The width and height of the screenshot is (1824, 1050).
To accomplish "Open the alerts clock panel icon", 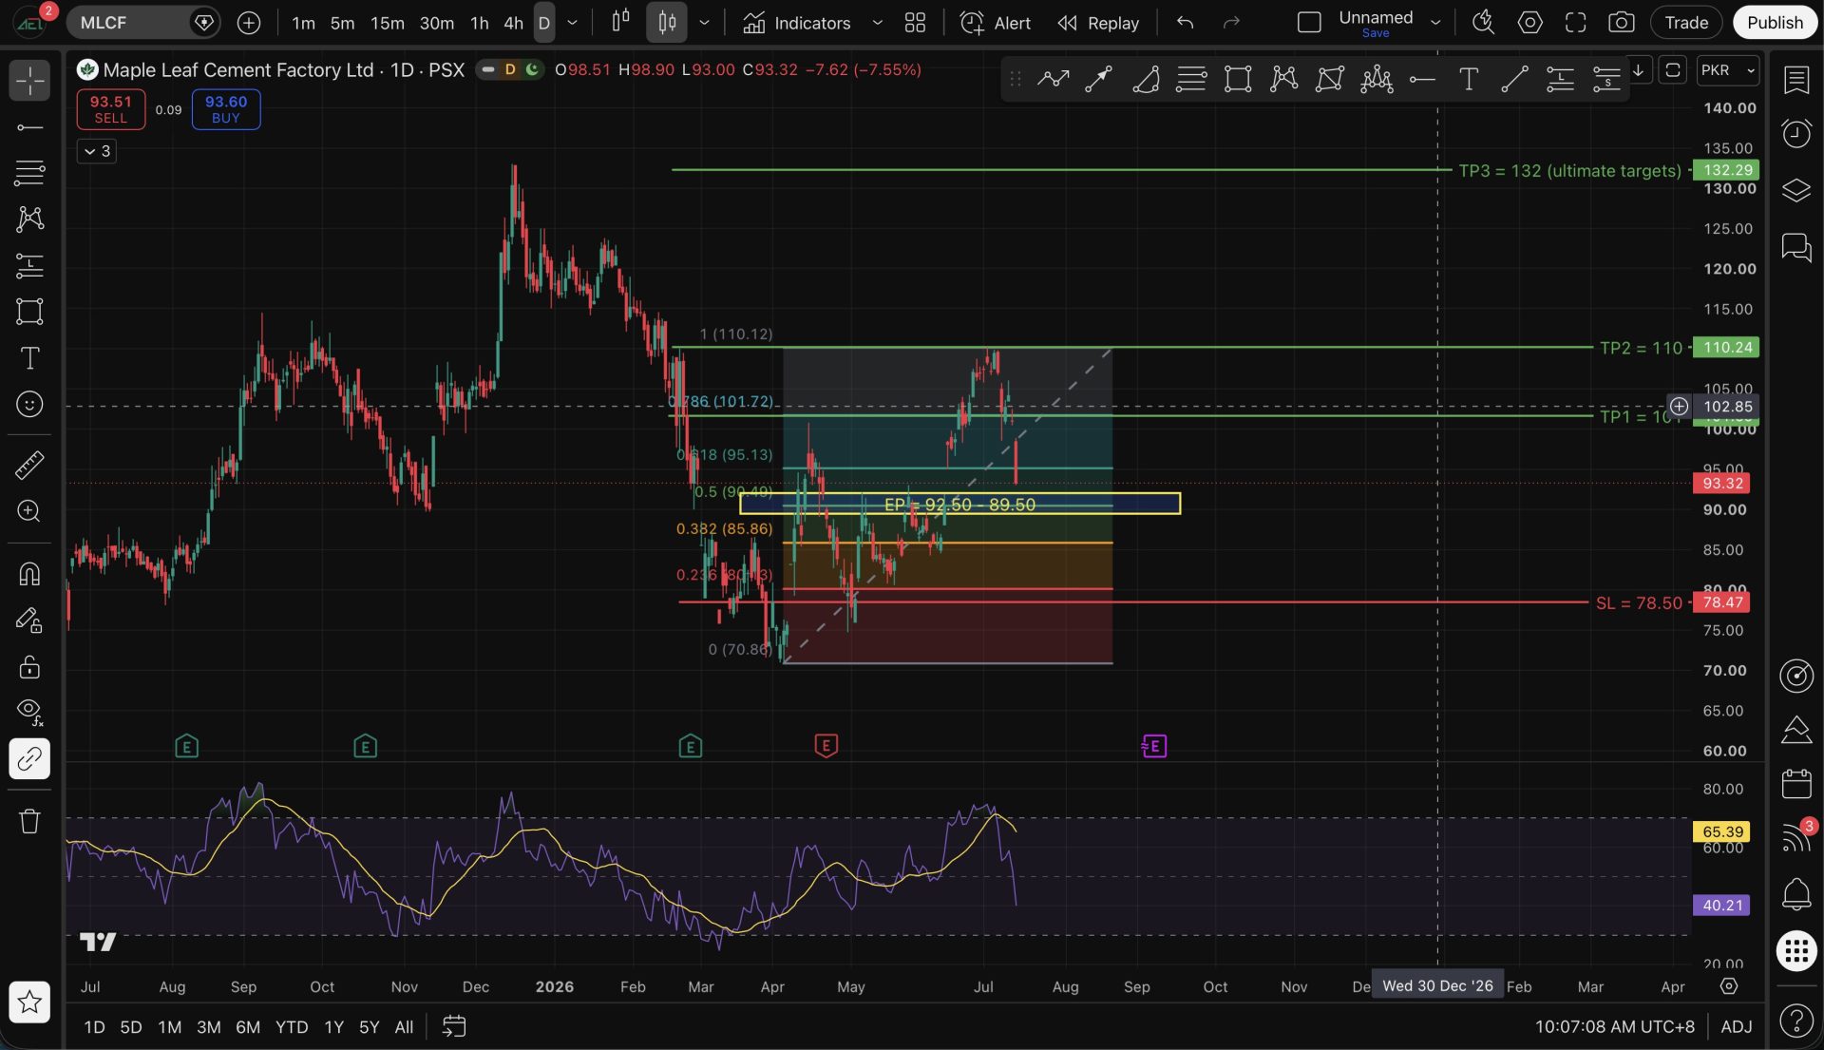I will tap(1795, 134).
